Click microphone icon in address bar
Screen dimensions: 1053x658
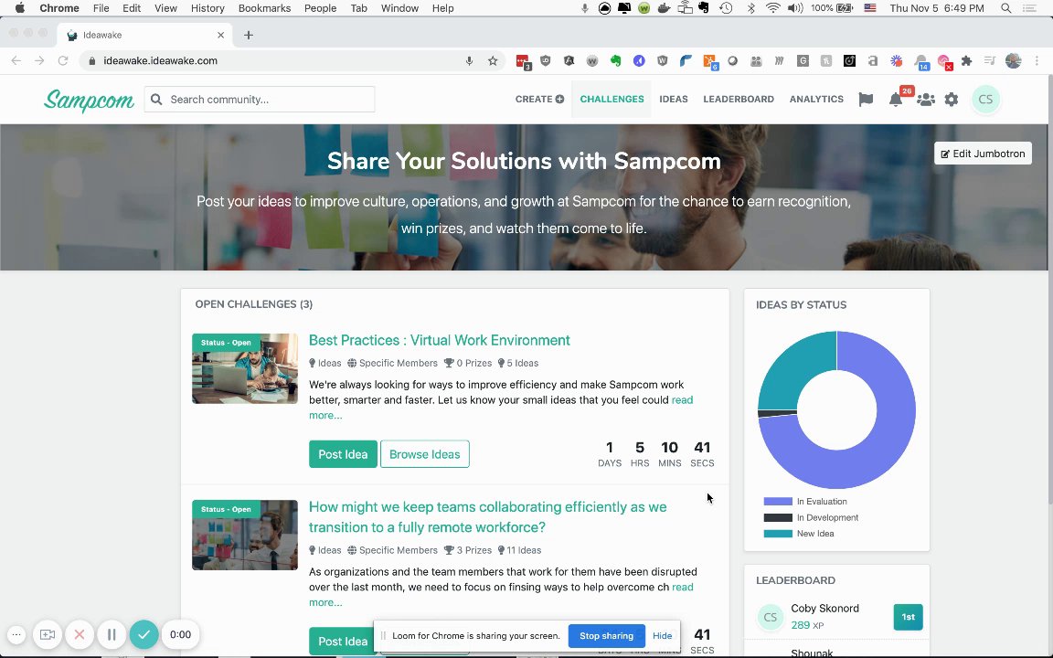coord(470,60)
